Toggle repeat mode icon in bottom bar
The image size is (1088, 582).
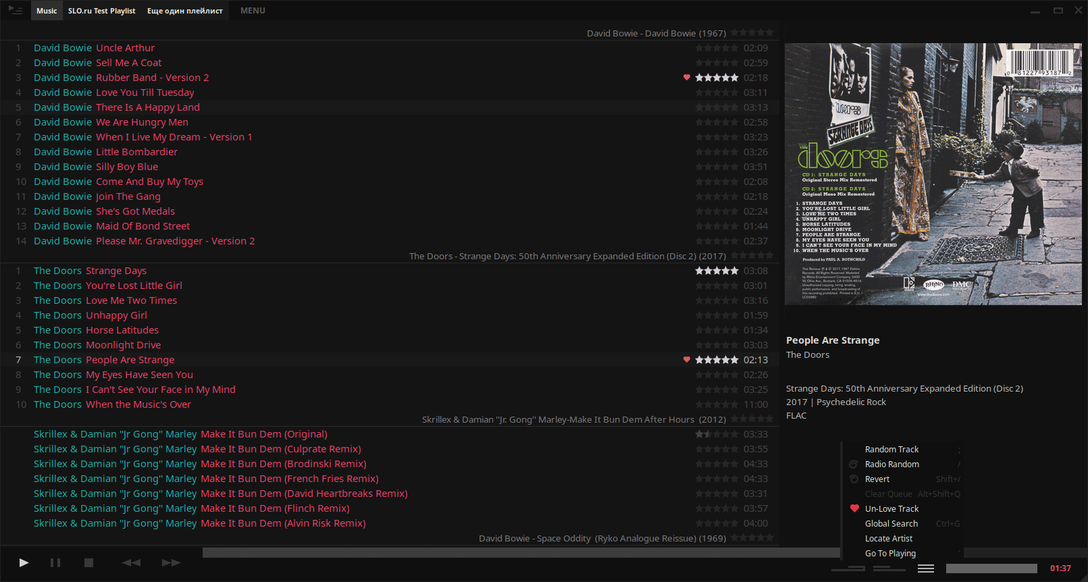coord(848,569)
